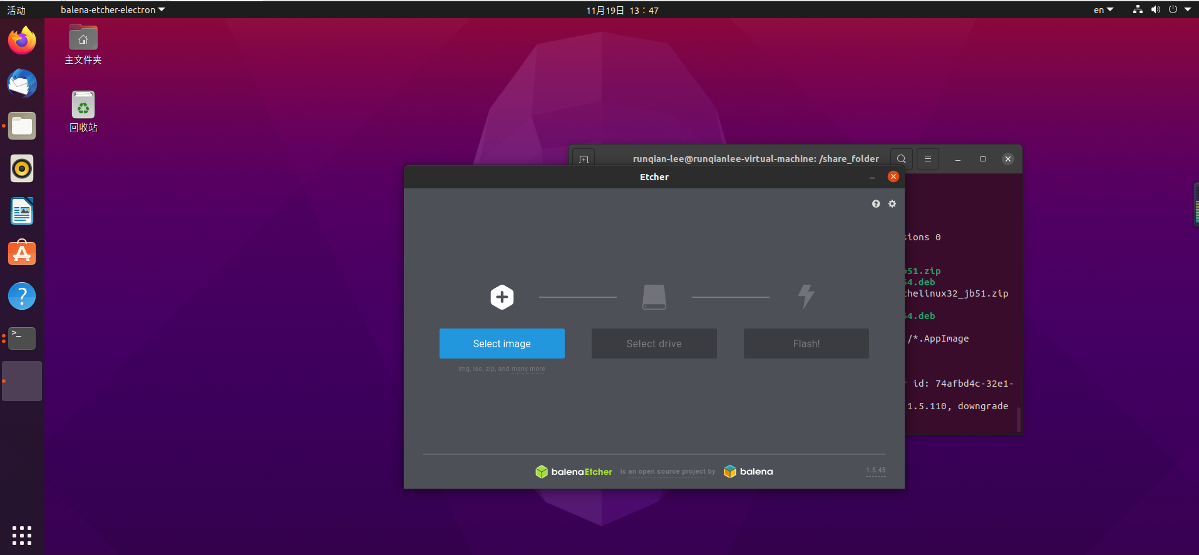The width and height of the screenshot is (1199, 555).
Task: Open new tab in terminal window
Action: 584,160
